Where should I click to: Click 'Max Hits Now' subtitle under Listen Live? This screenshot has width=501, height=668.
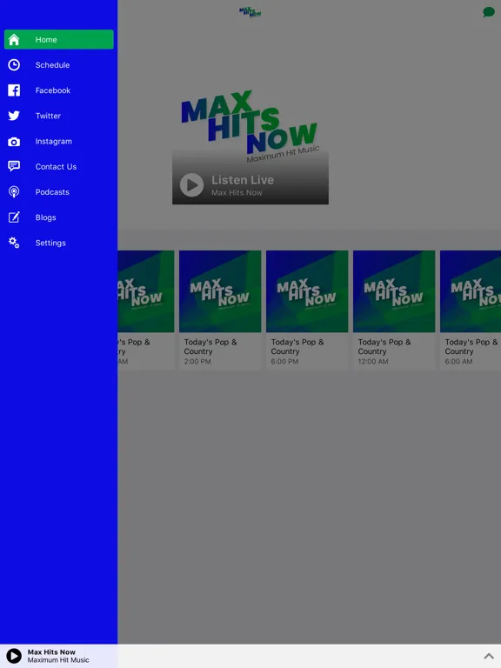point(237,192)
